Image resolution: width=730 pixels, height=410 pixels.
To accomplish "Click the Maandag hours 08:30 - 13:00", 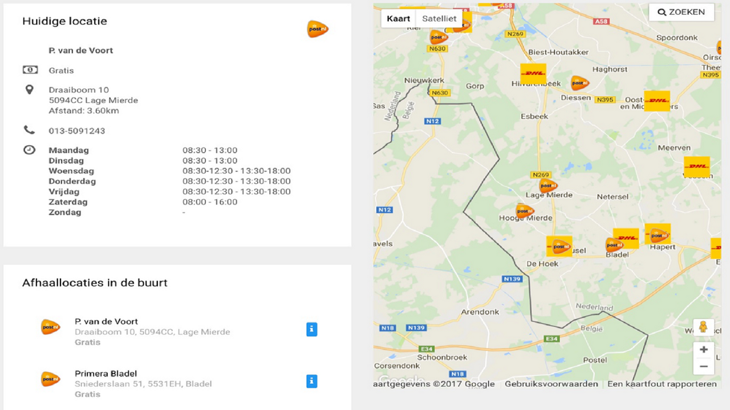I will [210, 150].
